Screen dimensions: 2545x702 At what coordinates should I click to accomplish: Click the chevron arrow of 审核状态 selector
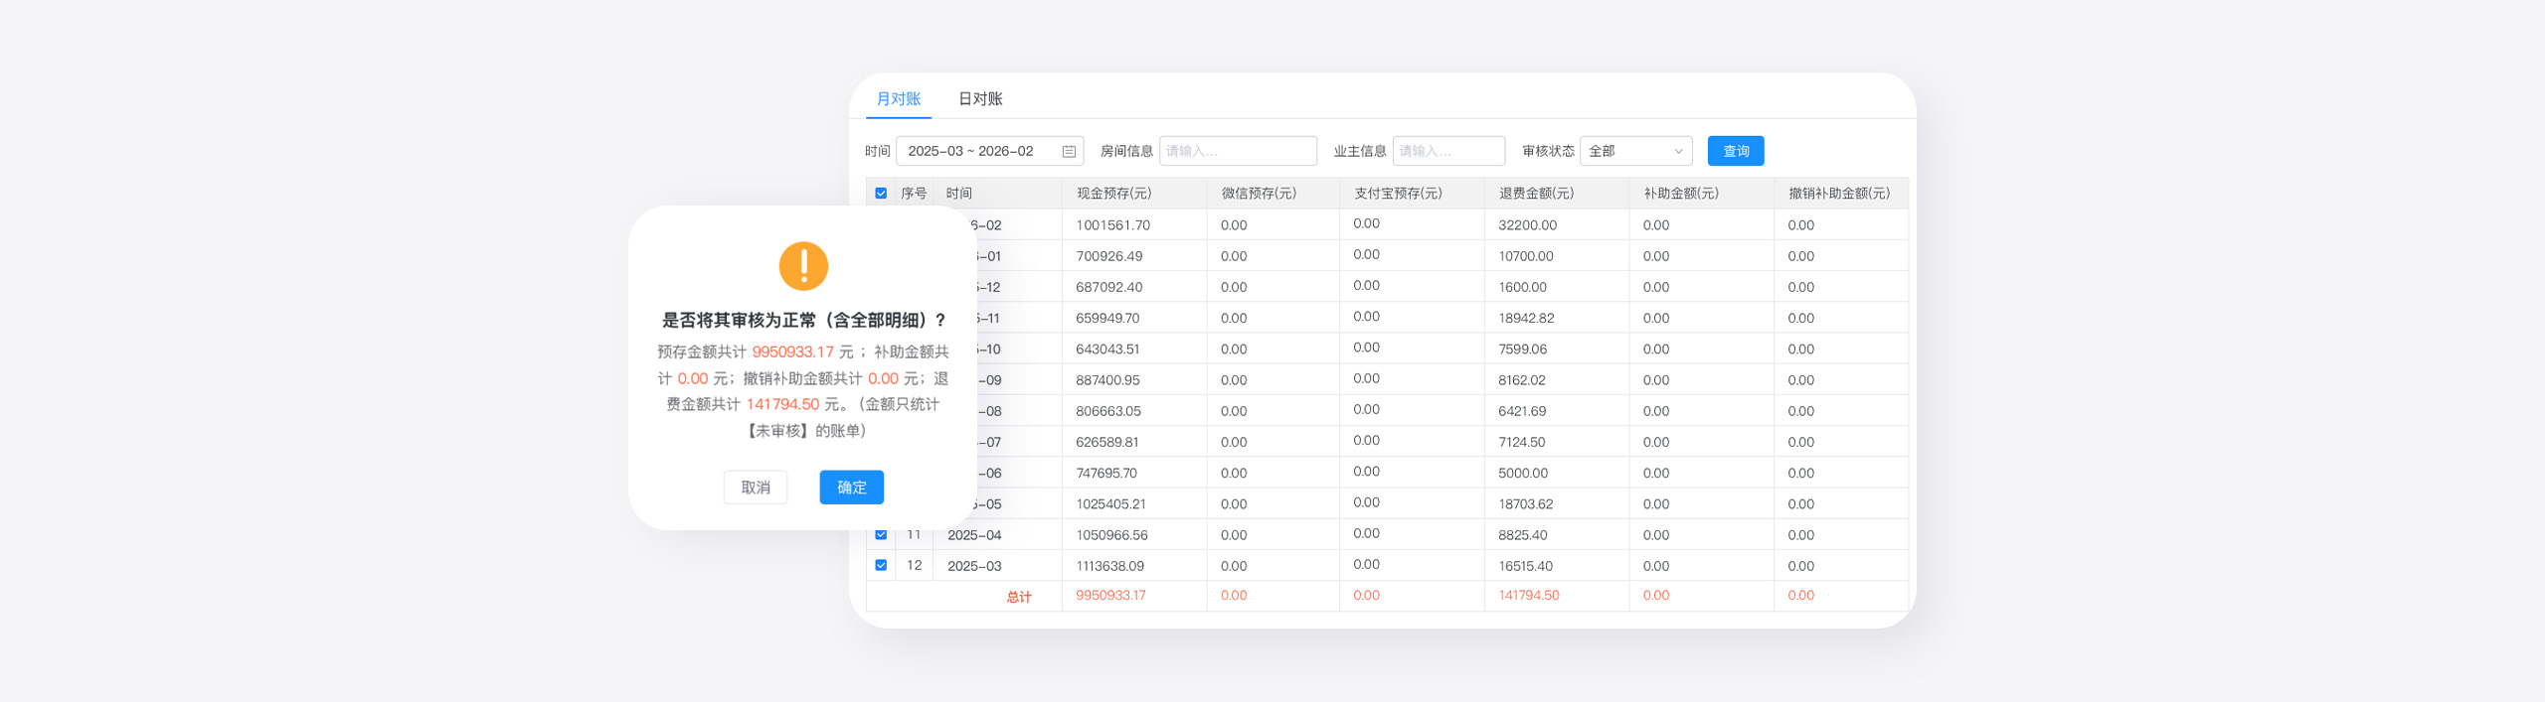[1678, 151]
